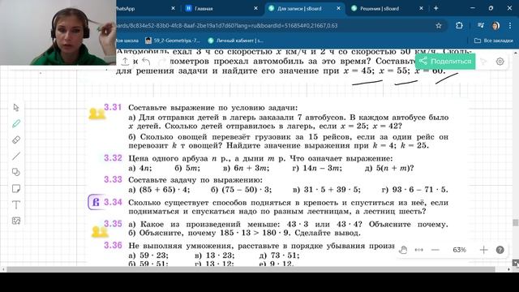
Task: Open the browser extensions puzzle icon
Action: click(459, 25)
